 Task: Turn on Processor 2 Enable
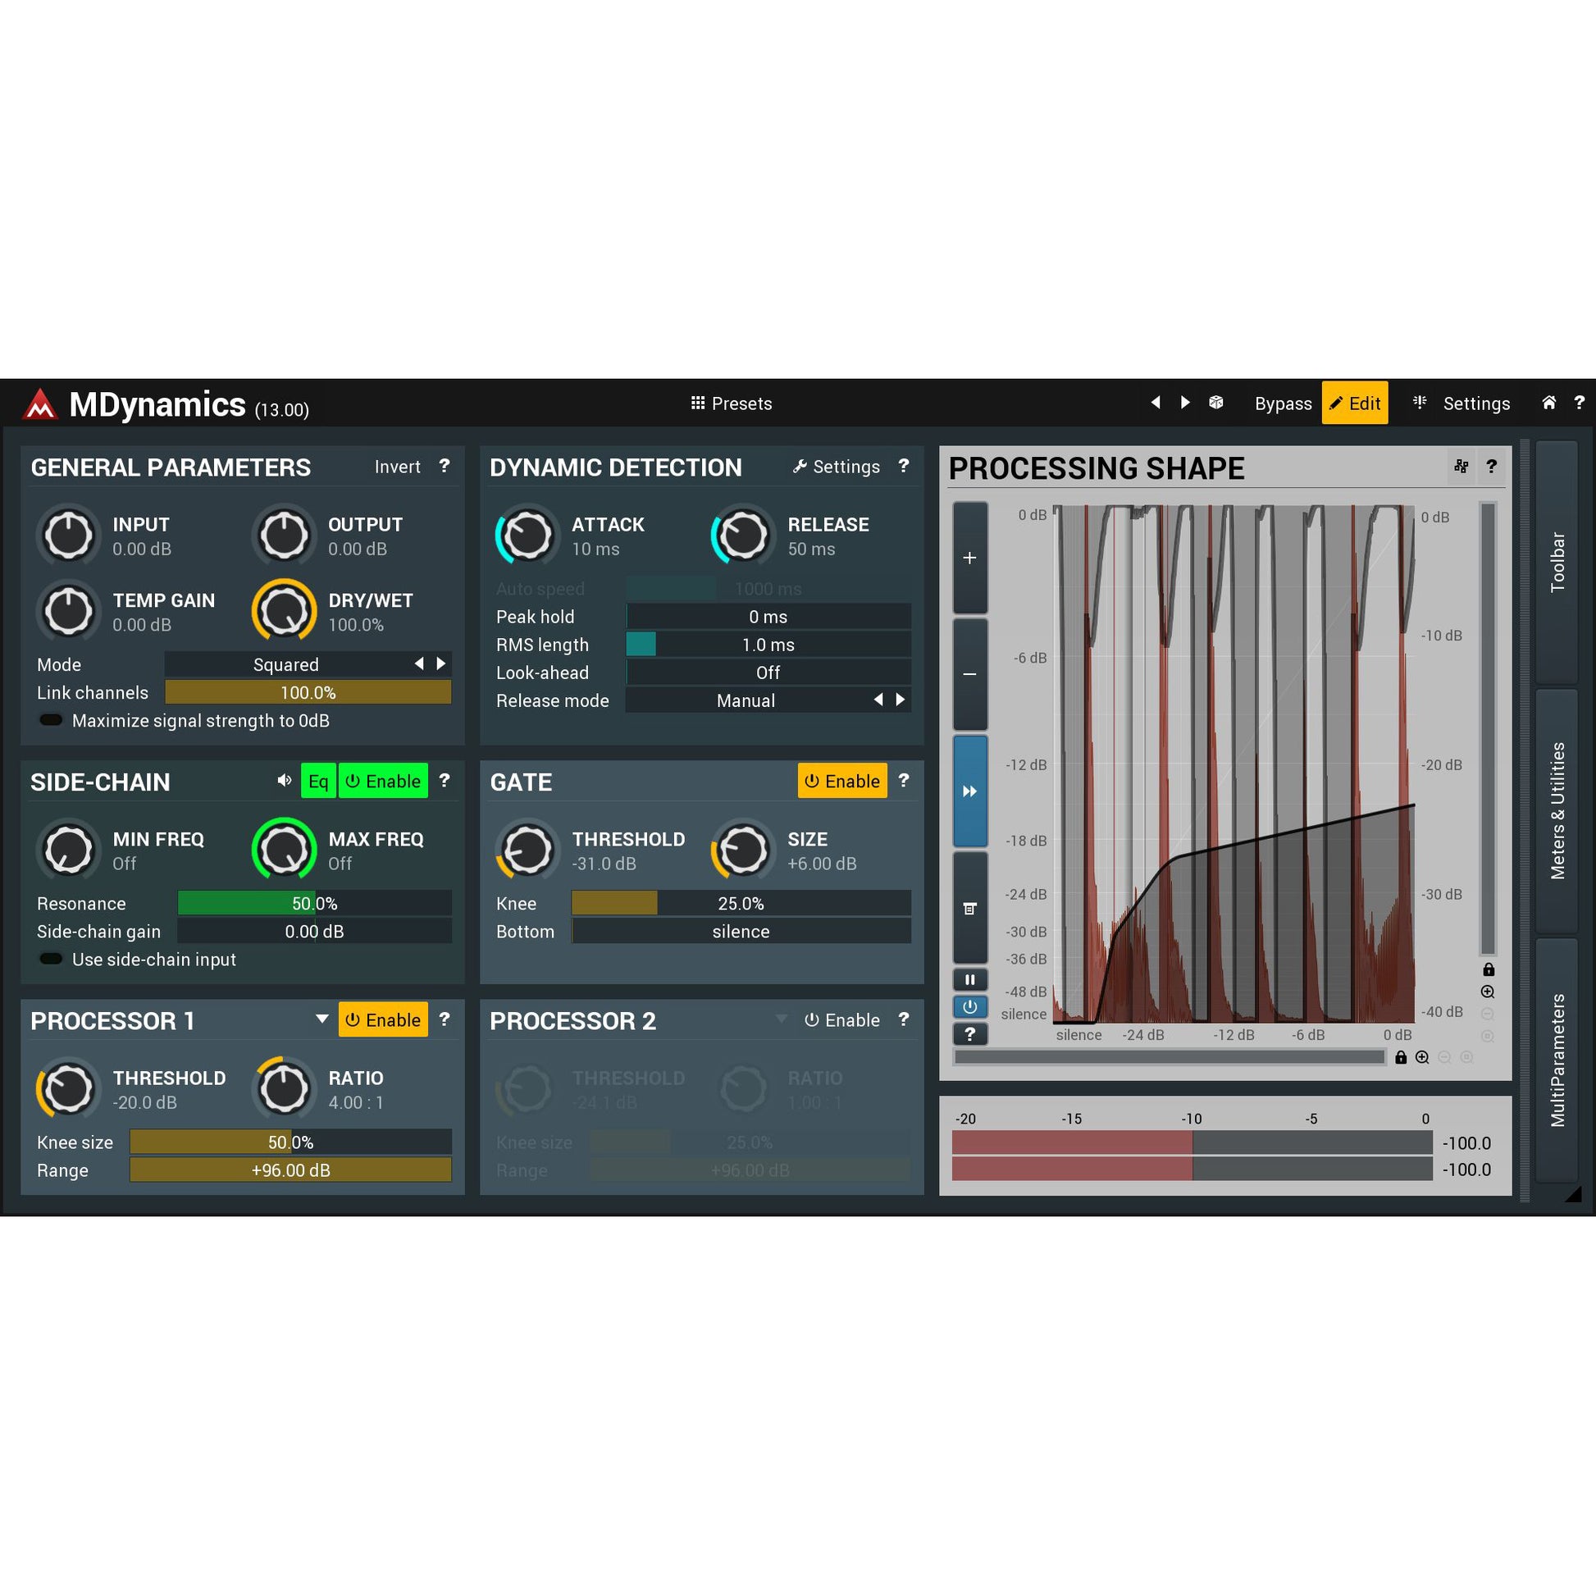click(x=841, y=1020)
